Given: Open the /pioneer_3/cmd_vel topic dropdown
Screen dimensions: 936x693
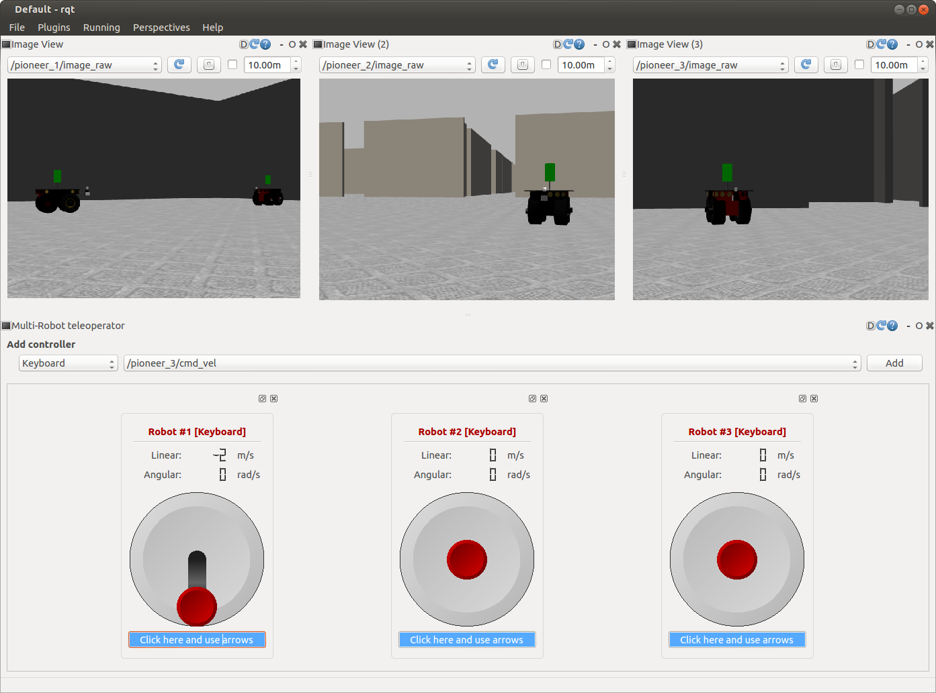Looking at the screenshot, I should click(x=492, y=363).
